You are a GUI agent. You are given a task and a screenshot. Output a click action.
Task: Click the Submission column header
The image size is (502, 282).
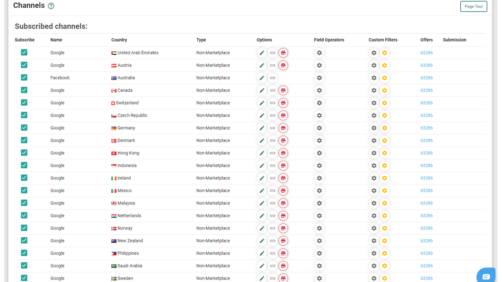click(x=455, y=40)
